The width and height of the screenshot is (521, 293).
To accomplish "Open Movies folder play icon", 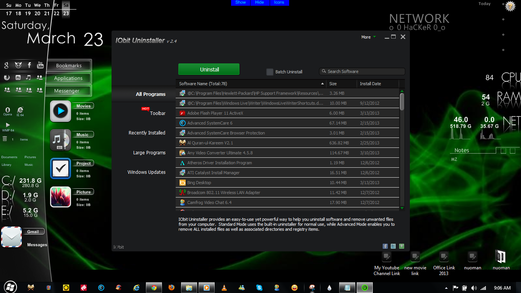I will (60, 111).
